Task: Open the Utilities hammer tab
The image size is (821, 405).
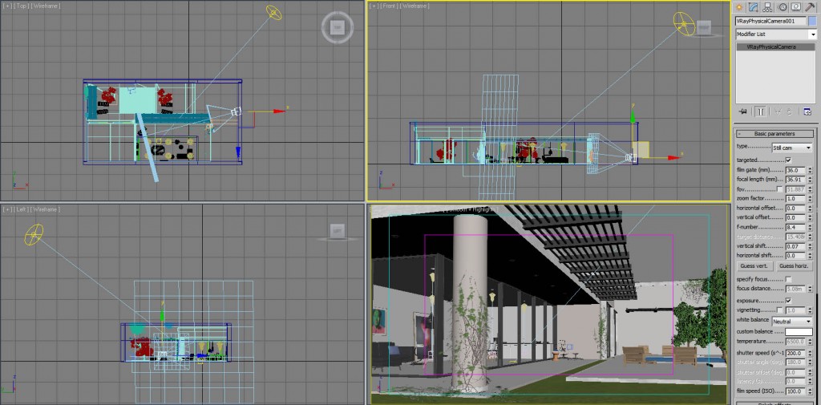Action: 810,7
